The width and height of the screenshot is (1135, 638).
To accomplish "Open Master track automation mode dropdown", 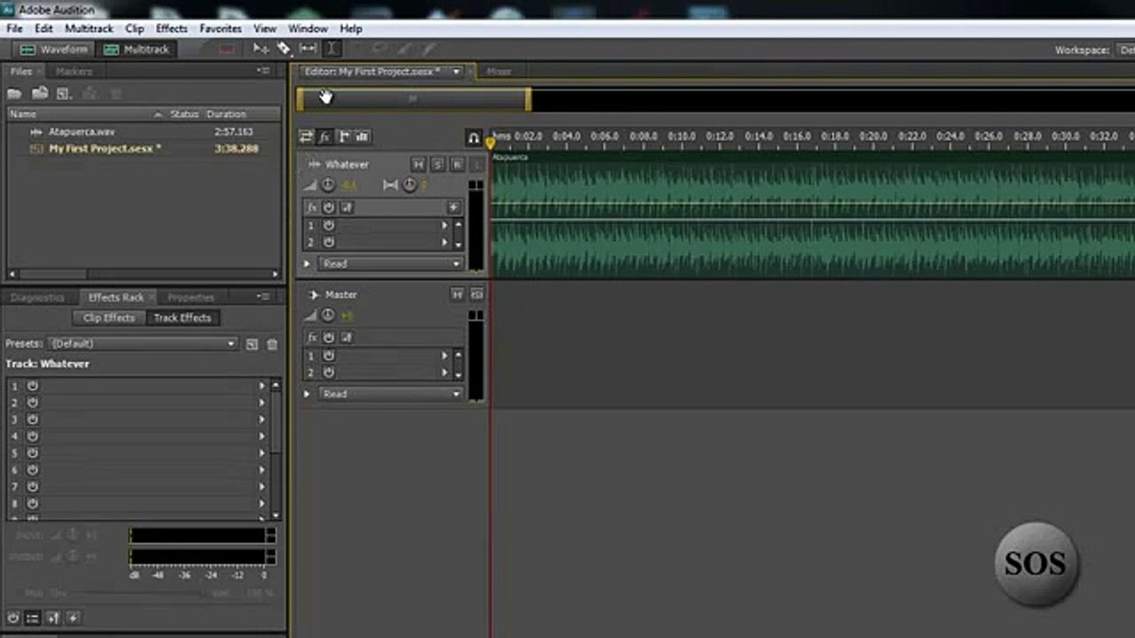I will (x=391, y=394).
